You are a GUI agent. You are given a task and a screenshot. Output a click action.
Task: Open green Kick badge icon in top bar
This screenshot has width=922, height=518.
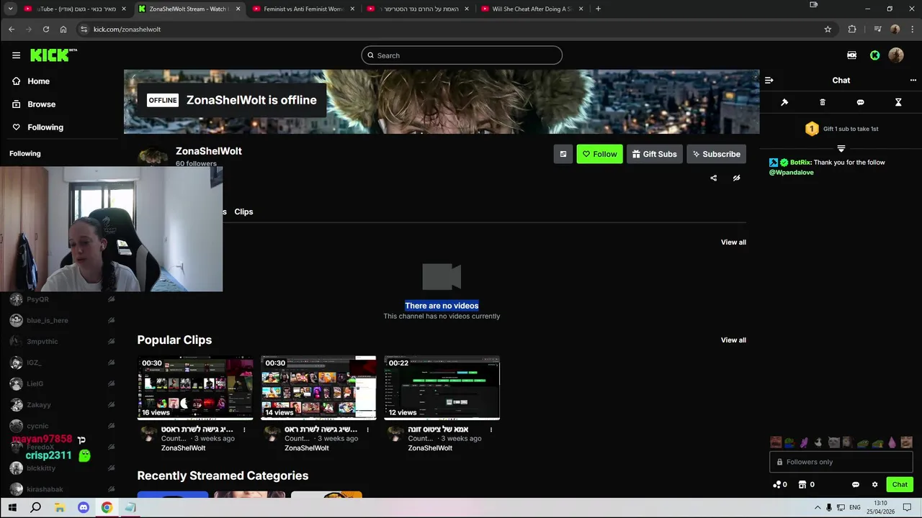874,55
